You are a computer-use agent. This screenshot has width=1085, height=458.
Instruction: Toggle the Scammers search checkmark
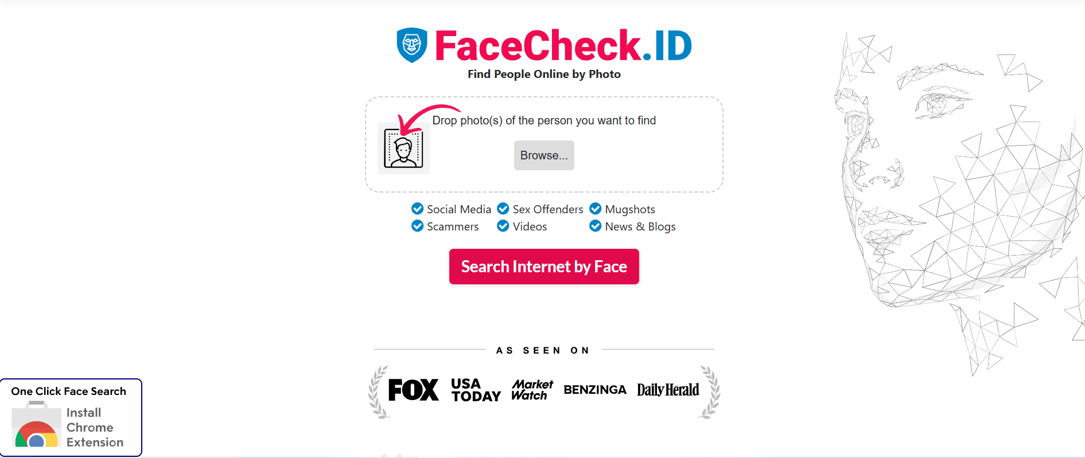click(417, 226)
